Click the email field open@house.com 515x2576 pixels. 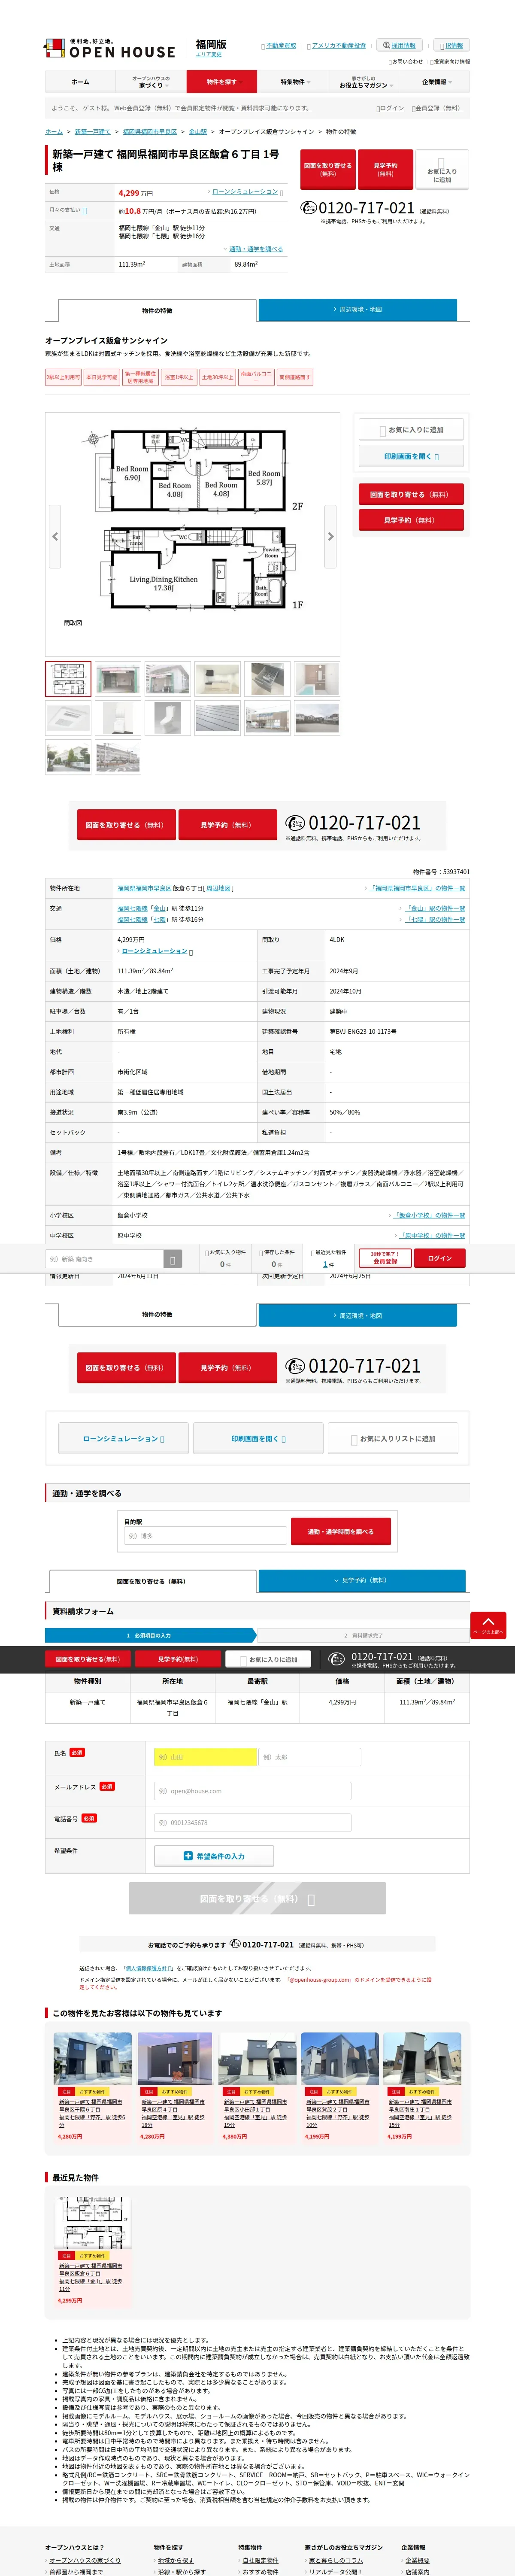pos(252,1791)
